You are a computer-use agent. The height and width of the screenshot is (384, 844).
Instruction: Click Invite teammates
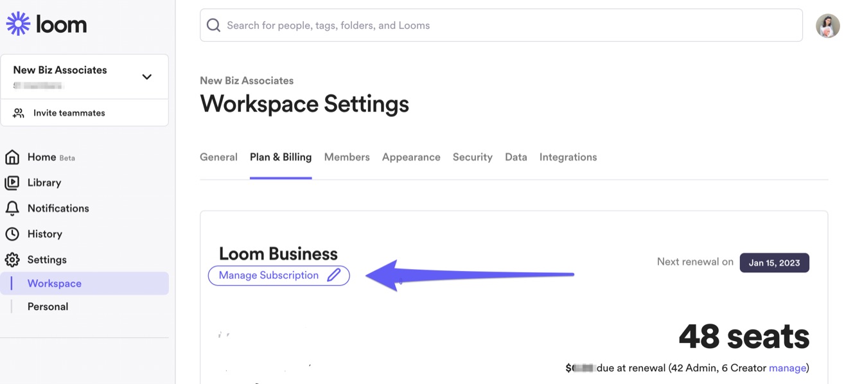pyautogui.click(x=69, y=113)
